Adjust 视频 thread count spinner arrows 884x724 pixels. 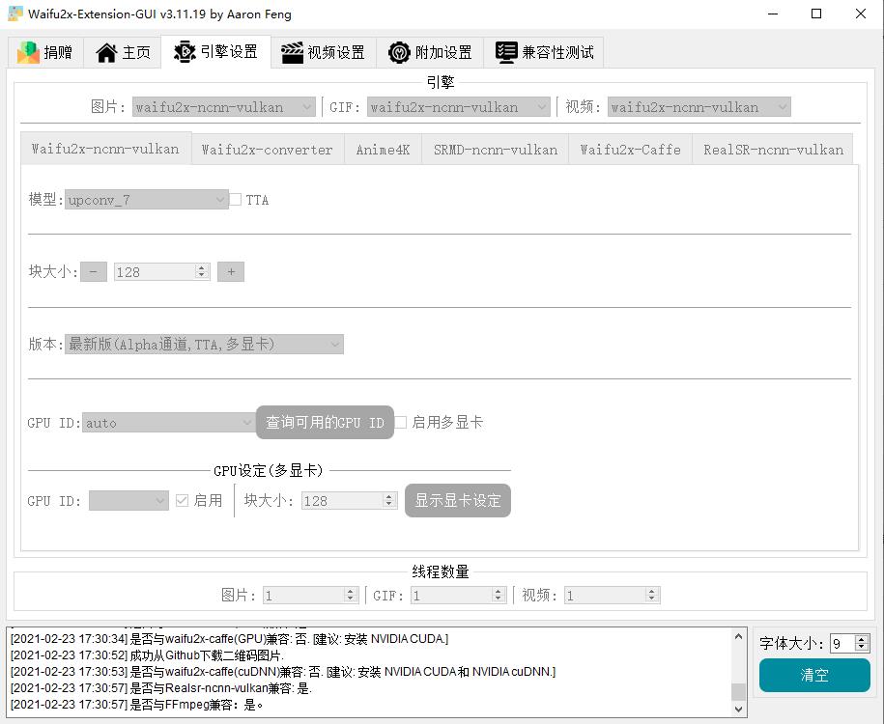coord(652,596)
